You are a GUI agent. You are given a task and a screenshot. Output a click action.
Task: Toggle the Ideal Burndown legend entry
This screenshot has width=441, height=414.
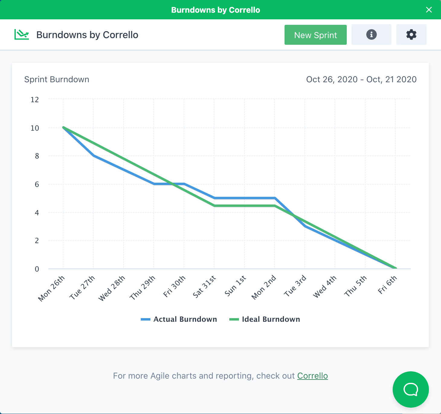[x=271, y=319]
